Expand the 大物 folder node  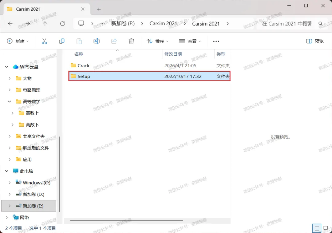[10, 78]
